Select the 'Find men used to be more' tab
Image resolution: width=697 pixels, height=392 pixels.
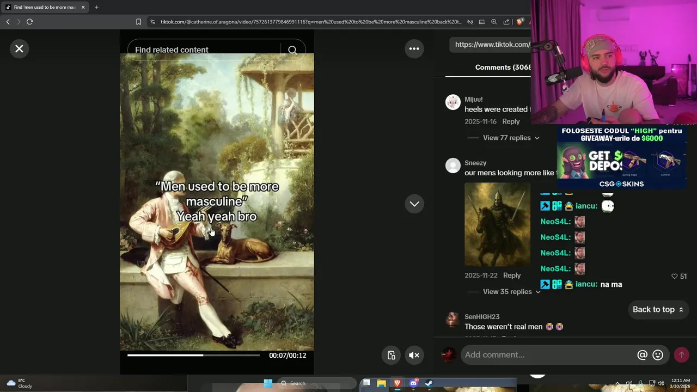point(45,8)
